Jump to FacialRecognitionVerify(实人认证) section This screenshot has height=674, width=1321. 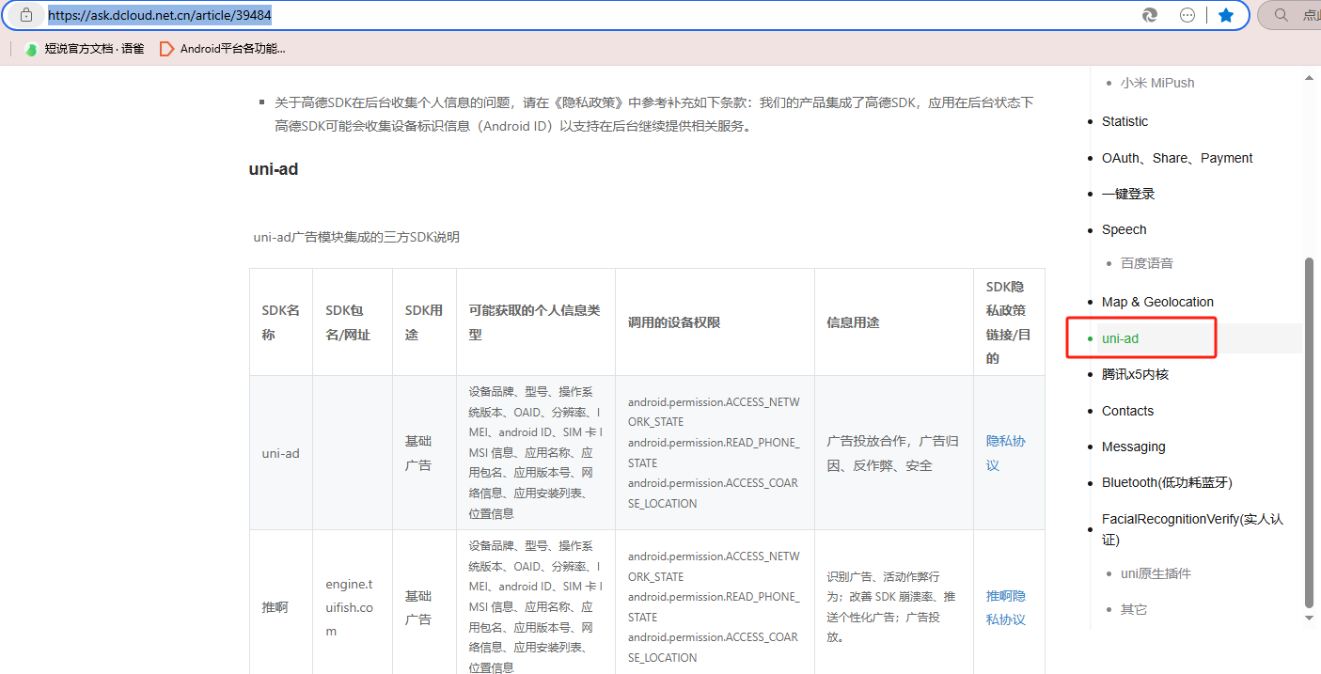point(1192,529)
